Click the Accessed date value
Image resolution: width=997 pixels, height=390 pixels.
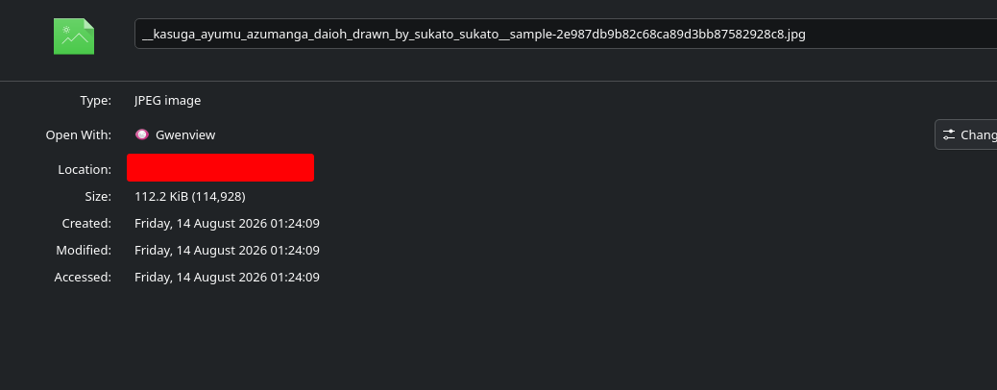[x=227, y=277]
